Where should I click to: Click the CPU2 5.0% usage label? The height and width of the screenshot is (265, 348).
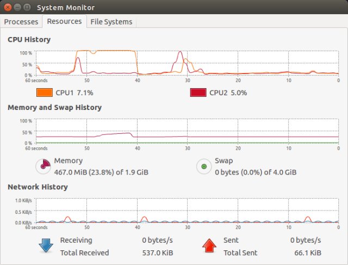point(228,93)
